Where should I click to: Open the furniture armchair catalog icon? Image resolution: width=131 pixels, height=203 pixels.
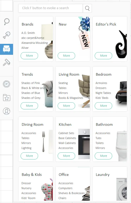[x=7, y=49]
